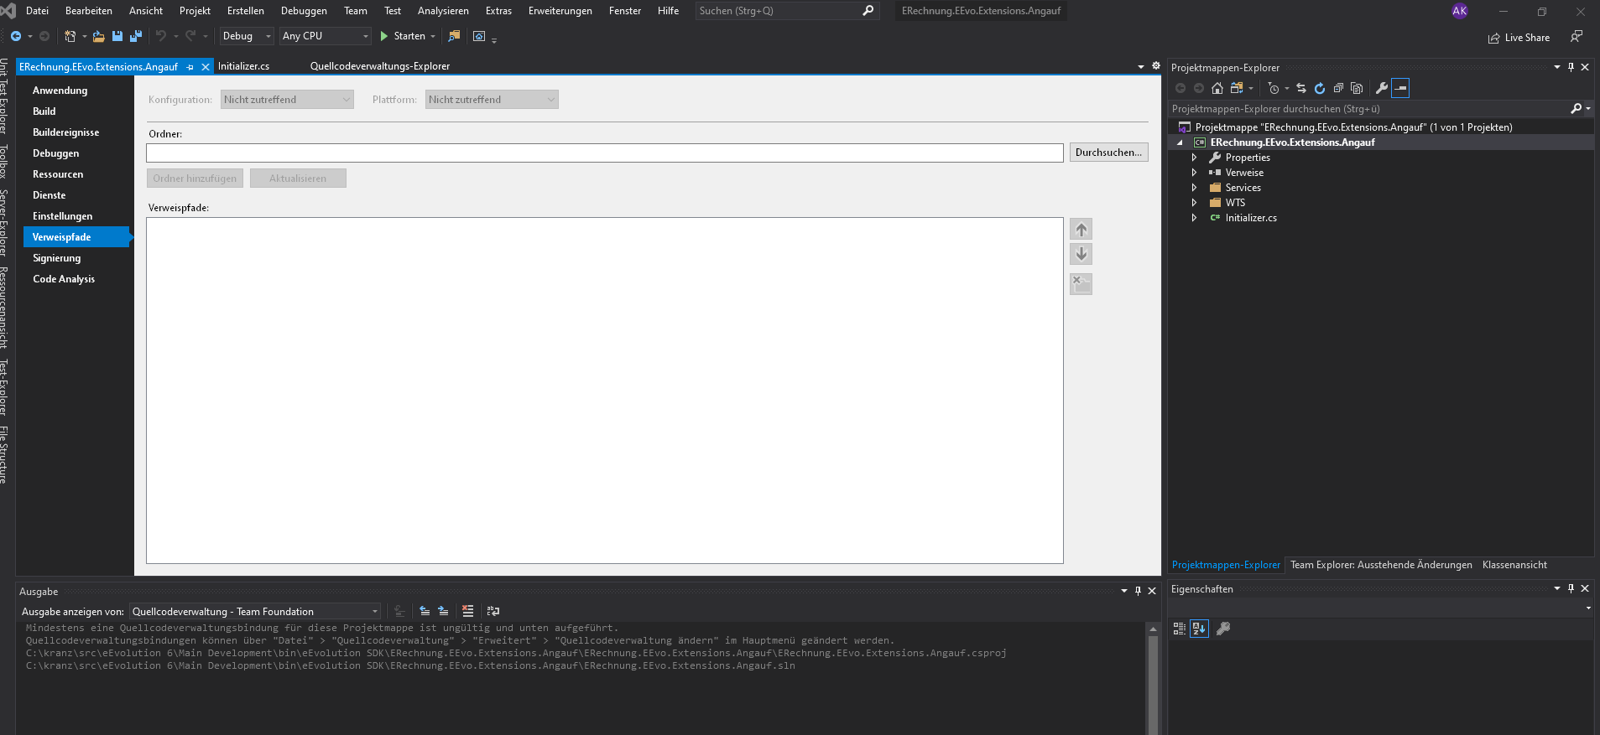1600x735 pixels.
Task: Click the Projektmappen-Explorer durchsuchen search field
Action: 1369,109
